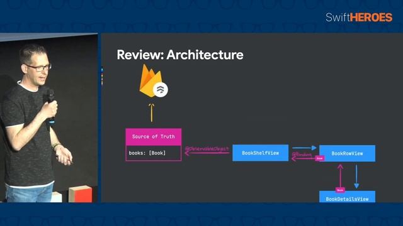
Task: Select the Source of Truth header box
Action: pyautogui.click(x=154, y=137)
